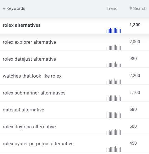Select the datejust alternative keyword
Image resolution: width=149 pixels, height=154 pixels.
pos(23,110)
